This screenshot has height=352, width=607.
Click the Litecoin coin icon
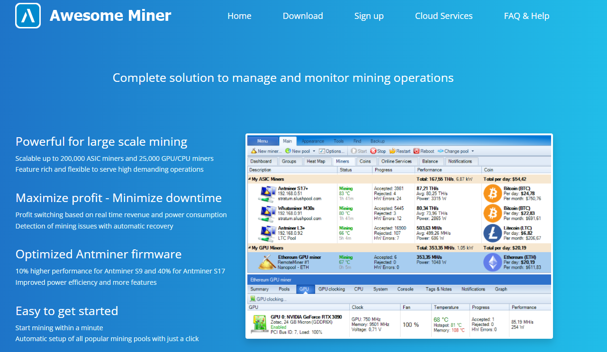click(x=493, y=233)
